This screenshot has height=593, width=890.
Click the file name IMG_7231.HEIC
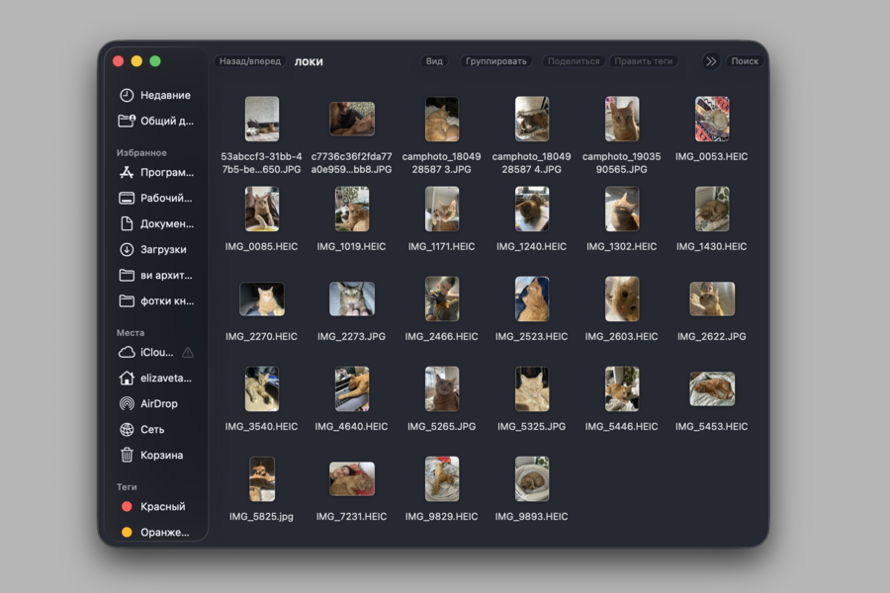click(x=351, y=517)
